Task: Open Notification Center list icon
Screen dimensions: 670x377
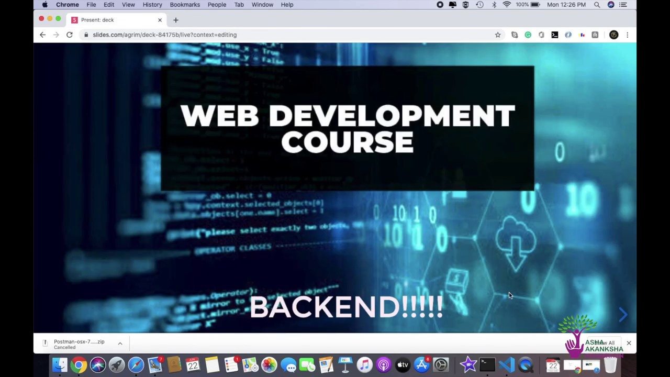Action: [x=623, y=5]
